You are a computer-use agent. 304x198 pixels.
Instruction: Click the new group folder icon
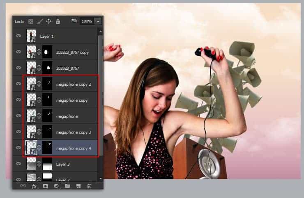coord(67,186)
